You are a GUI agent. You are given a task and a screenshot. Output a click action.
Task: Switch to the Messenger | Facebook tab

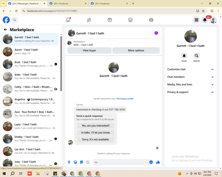click(27, 4)
